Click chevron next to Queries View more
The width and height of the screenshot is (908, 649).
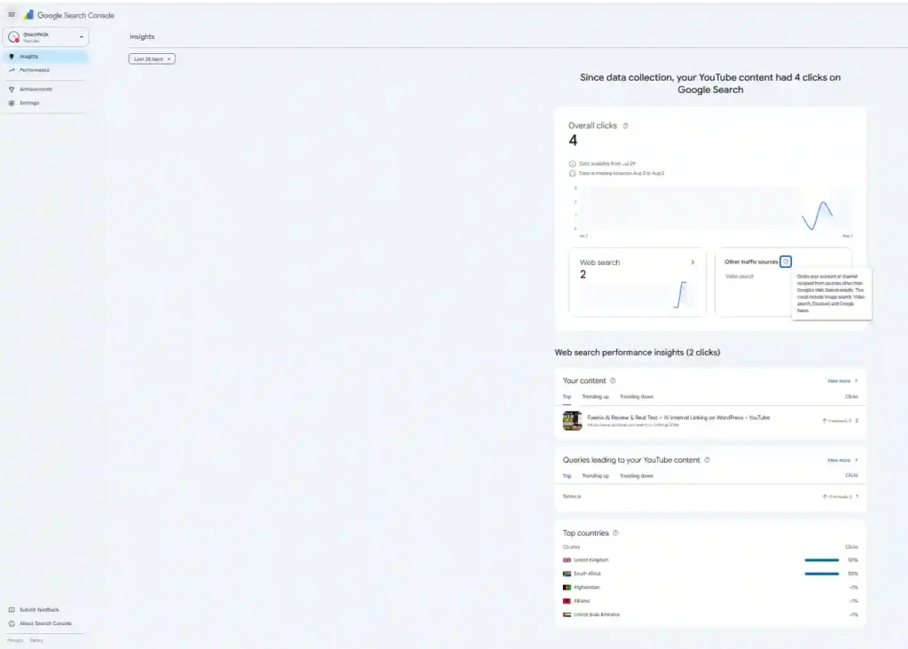tap(856, 460)
